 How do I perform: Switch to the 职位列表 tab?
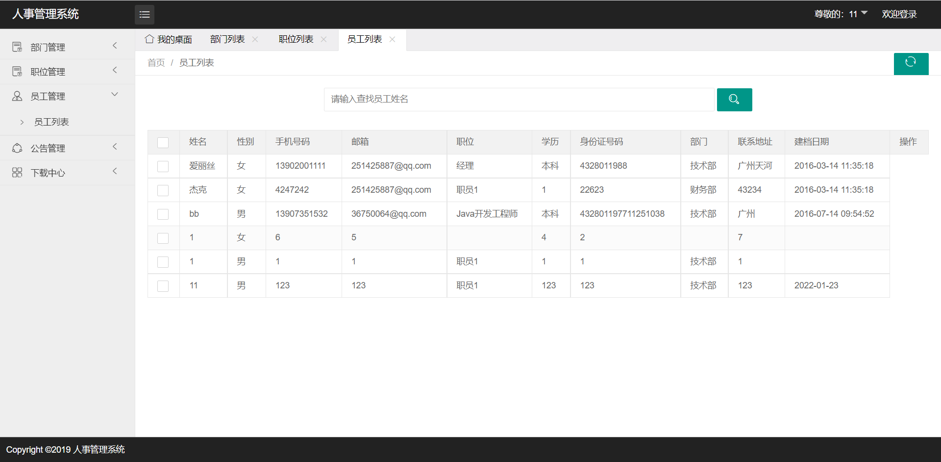(x=296, y=39)
